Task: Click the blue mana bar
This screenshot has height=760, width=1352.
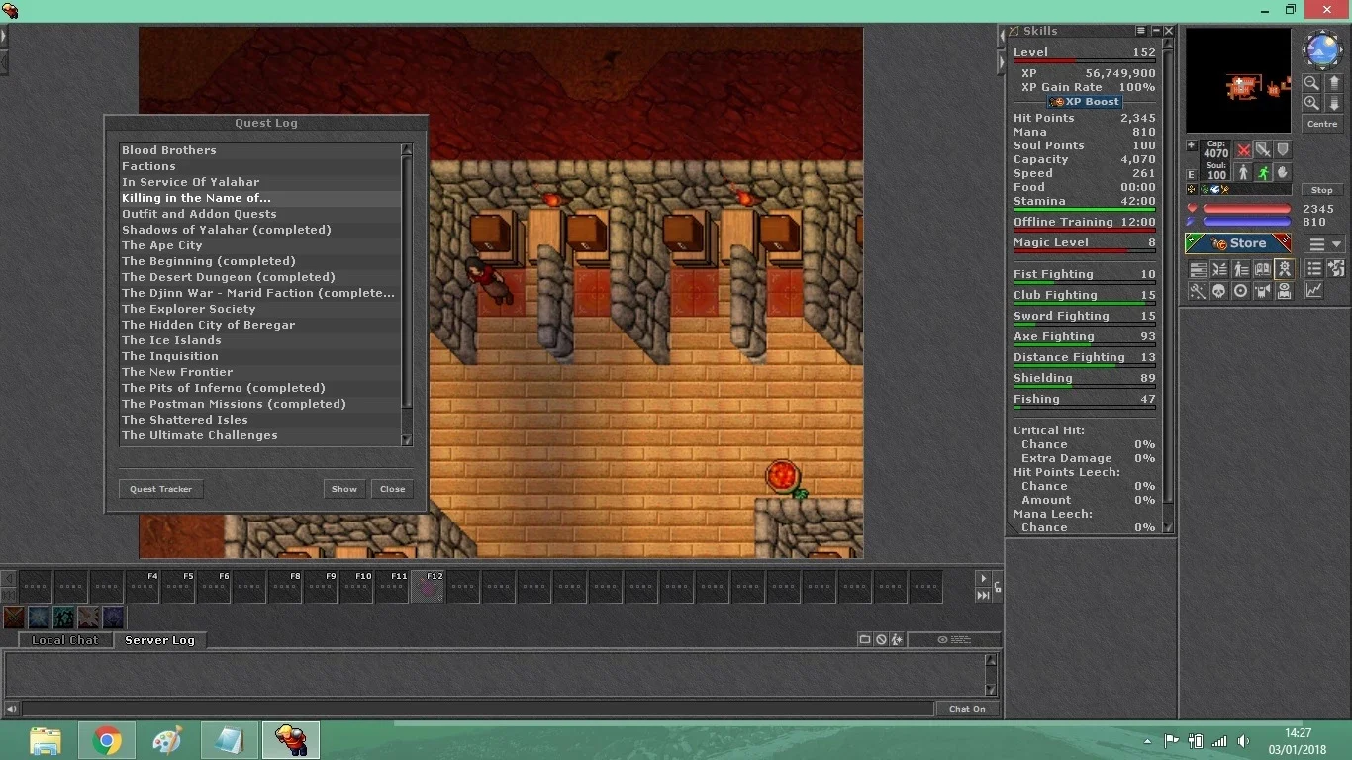Action: [1246, 222]
